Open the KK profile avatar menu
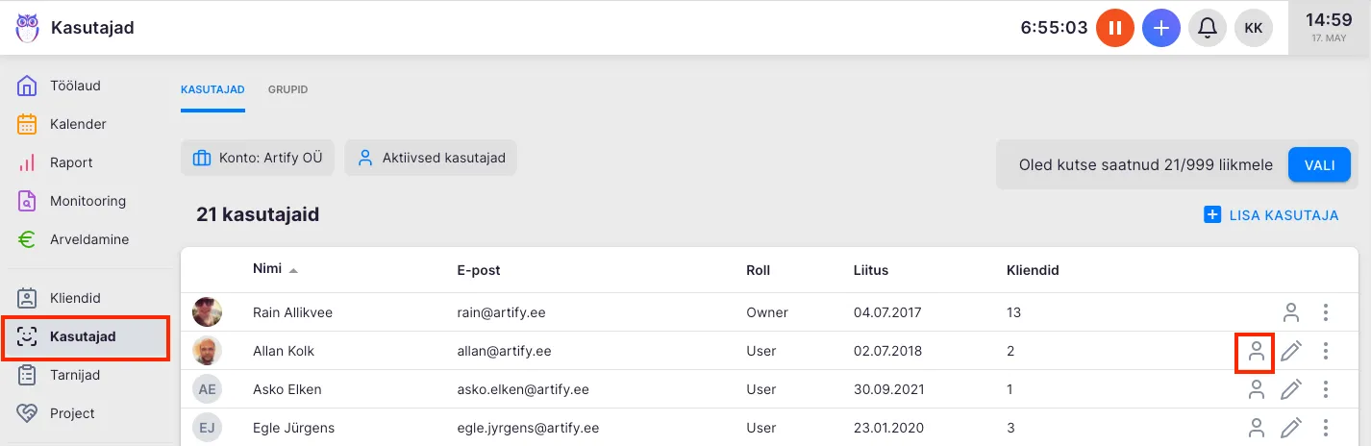Image resolution: width=1371 pixels, height=446 pixels. (1254, 28)
